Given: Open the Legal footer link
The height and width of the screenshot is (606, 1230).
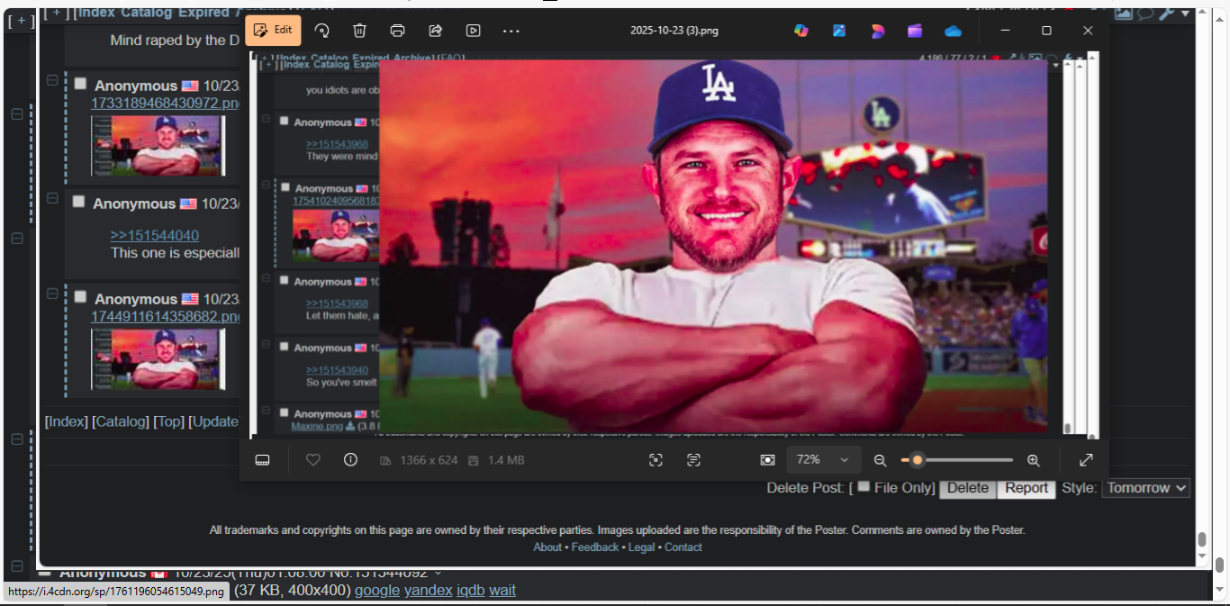Looking at the screenshot, I should click(642, 547).
